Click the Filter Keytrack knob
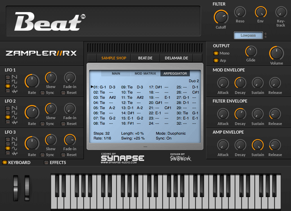The width and height of the screenshot is (291, 211). coord(281,12)
